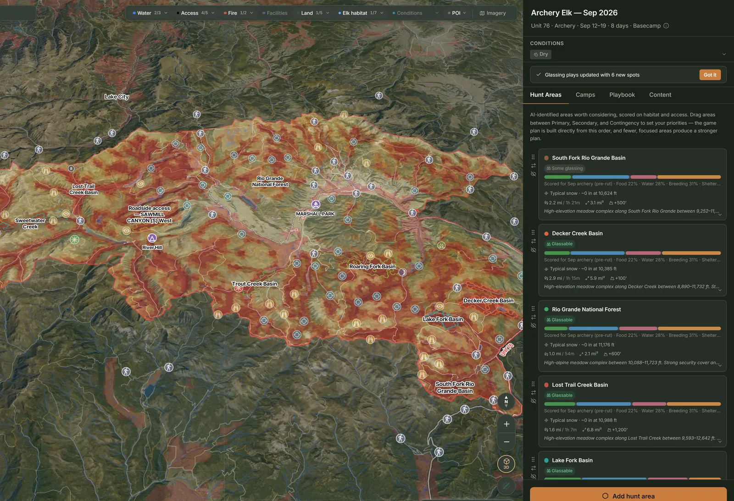The height and width of the screenshot is (501, 734).
Task: Grab the drag handle for Lake Fork Basin
Action: 533,459
